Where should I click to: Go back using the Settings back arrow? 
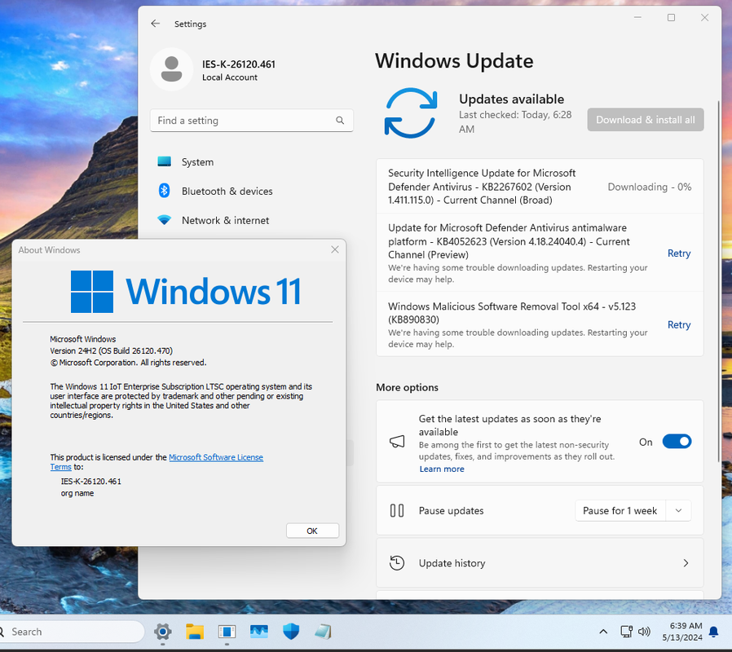[156, 24]
